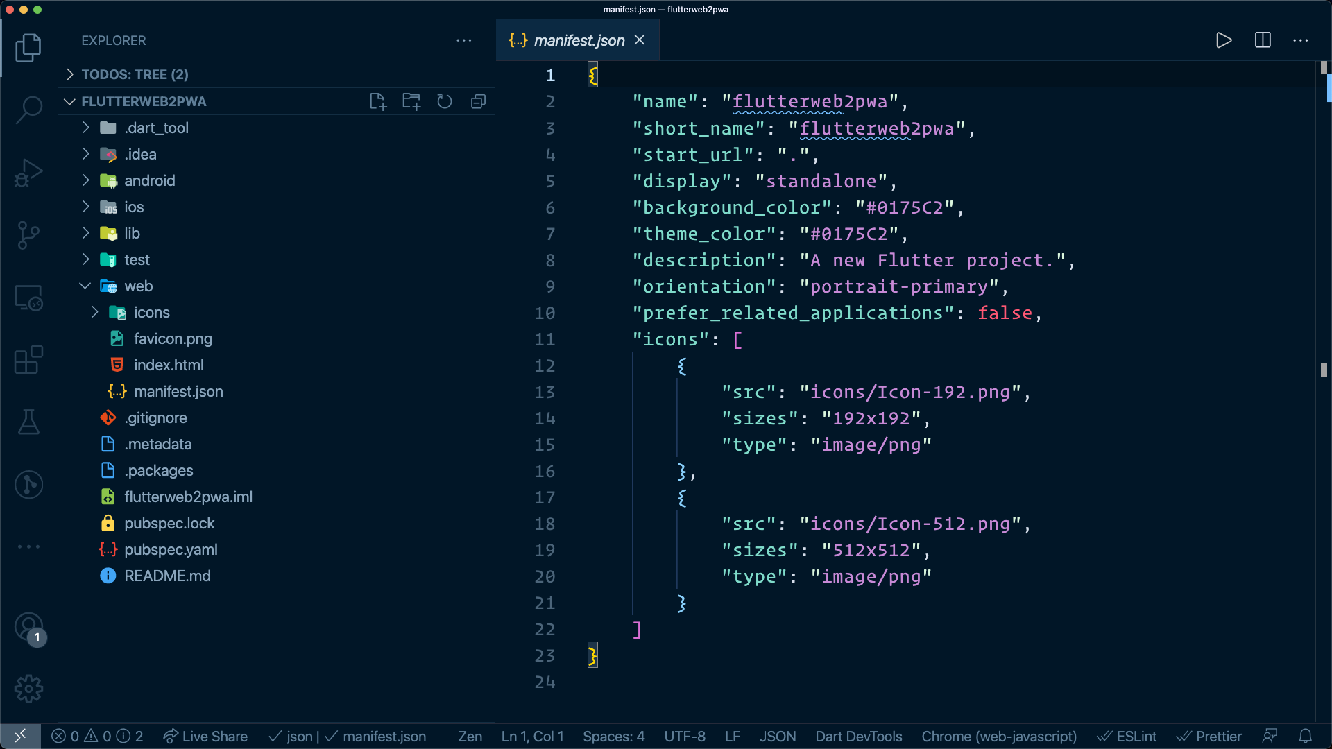This screenshot has width=1332, height=749.
Task: Expand the TODOS: TREE section
Action: 135,74
